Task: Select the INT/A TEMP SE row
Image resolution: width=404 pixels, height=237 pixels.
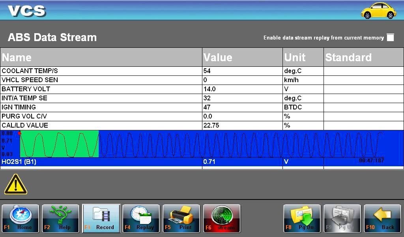Action: (202, 98)
